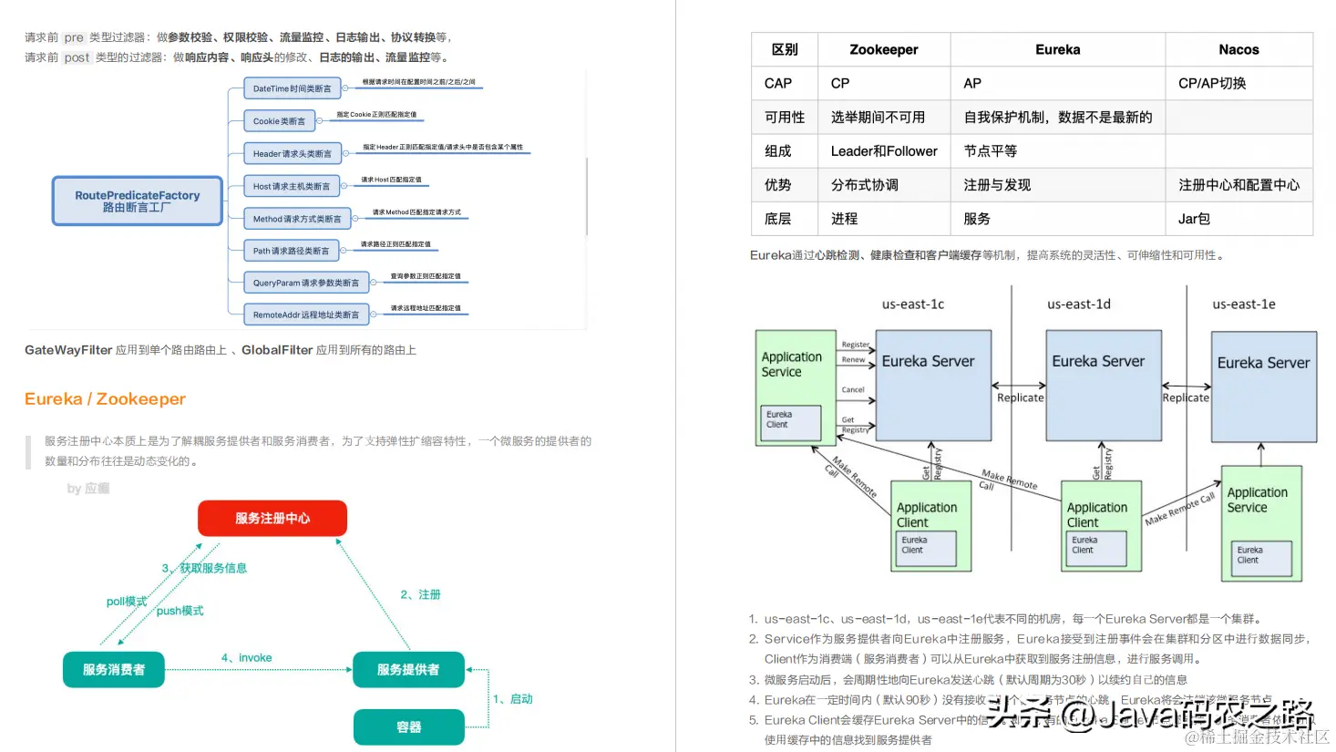Screen dimensions: 1336x752
Task: Click the 'push模式' label
Action: point(180,611)
